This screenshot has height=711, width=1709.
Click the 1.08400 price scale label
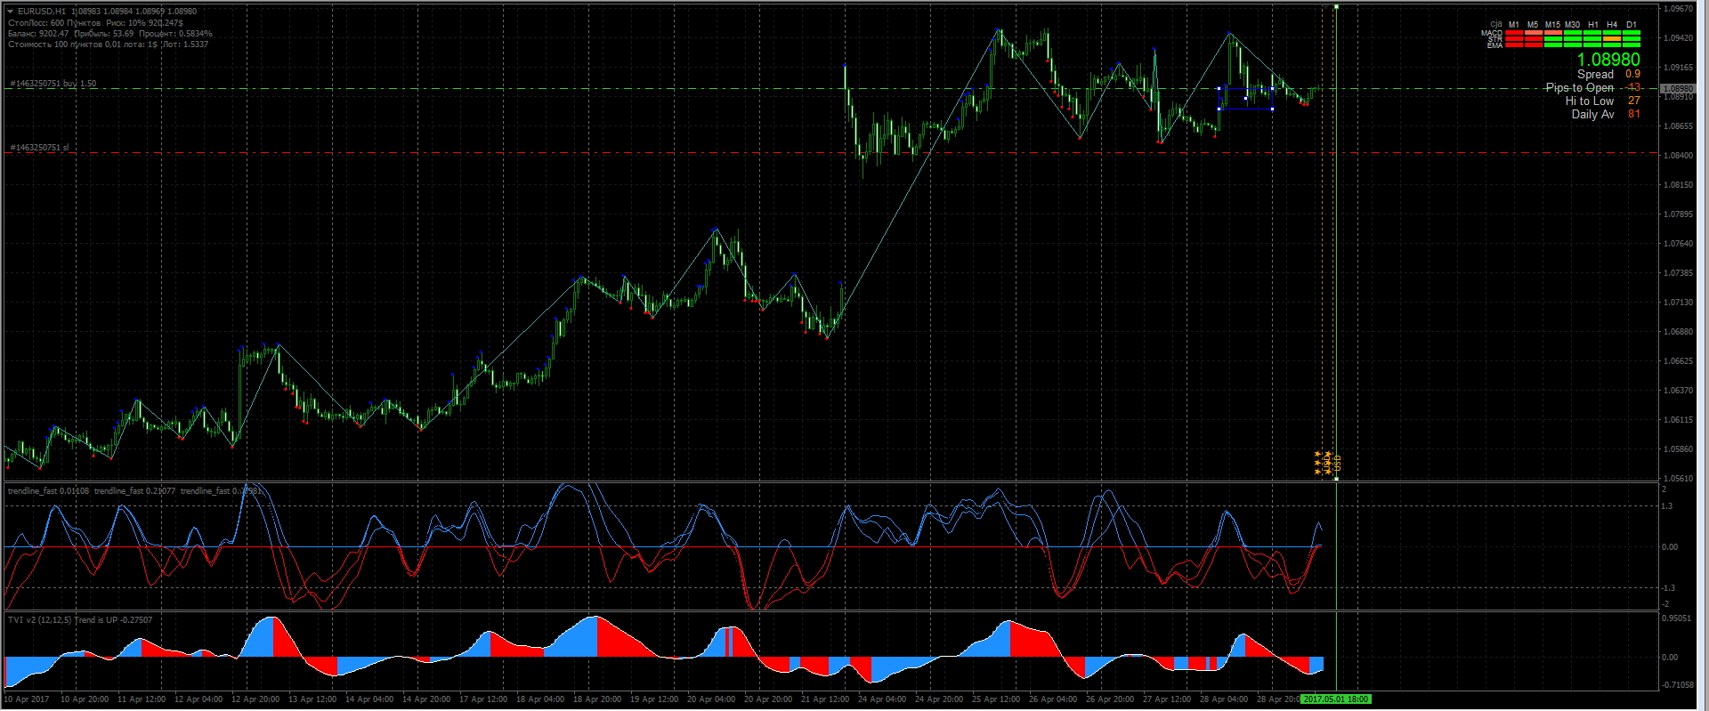1678,156
